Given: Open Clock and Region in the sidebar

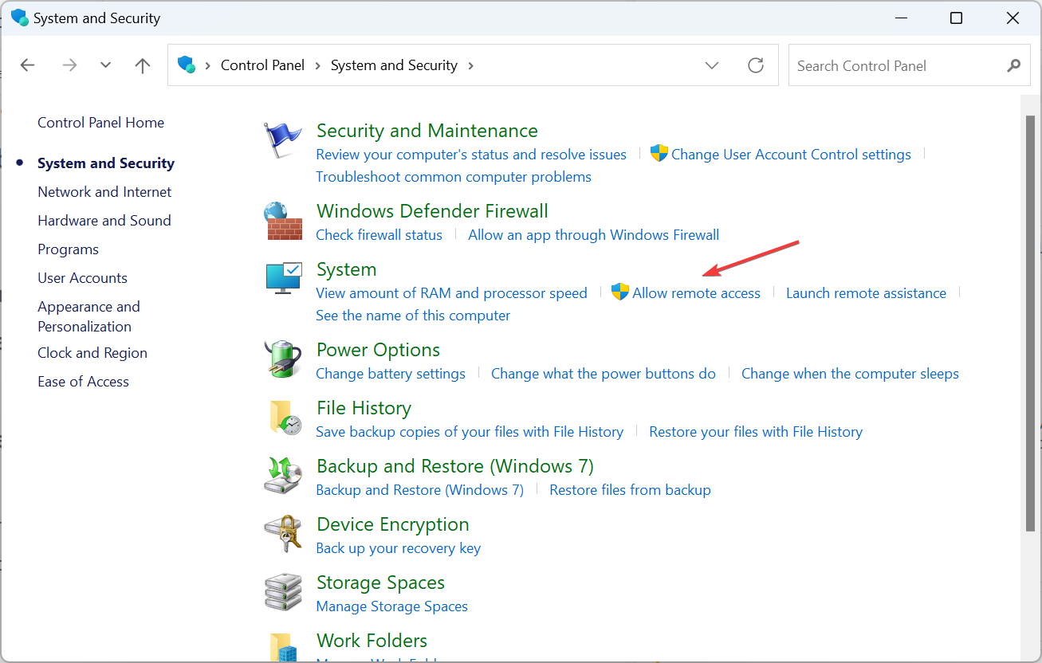Looking at the screenshot, I should [x=92, y=353].
